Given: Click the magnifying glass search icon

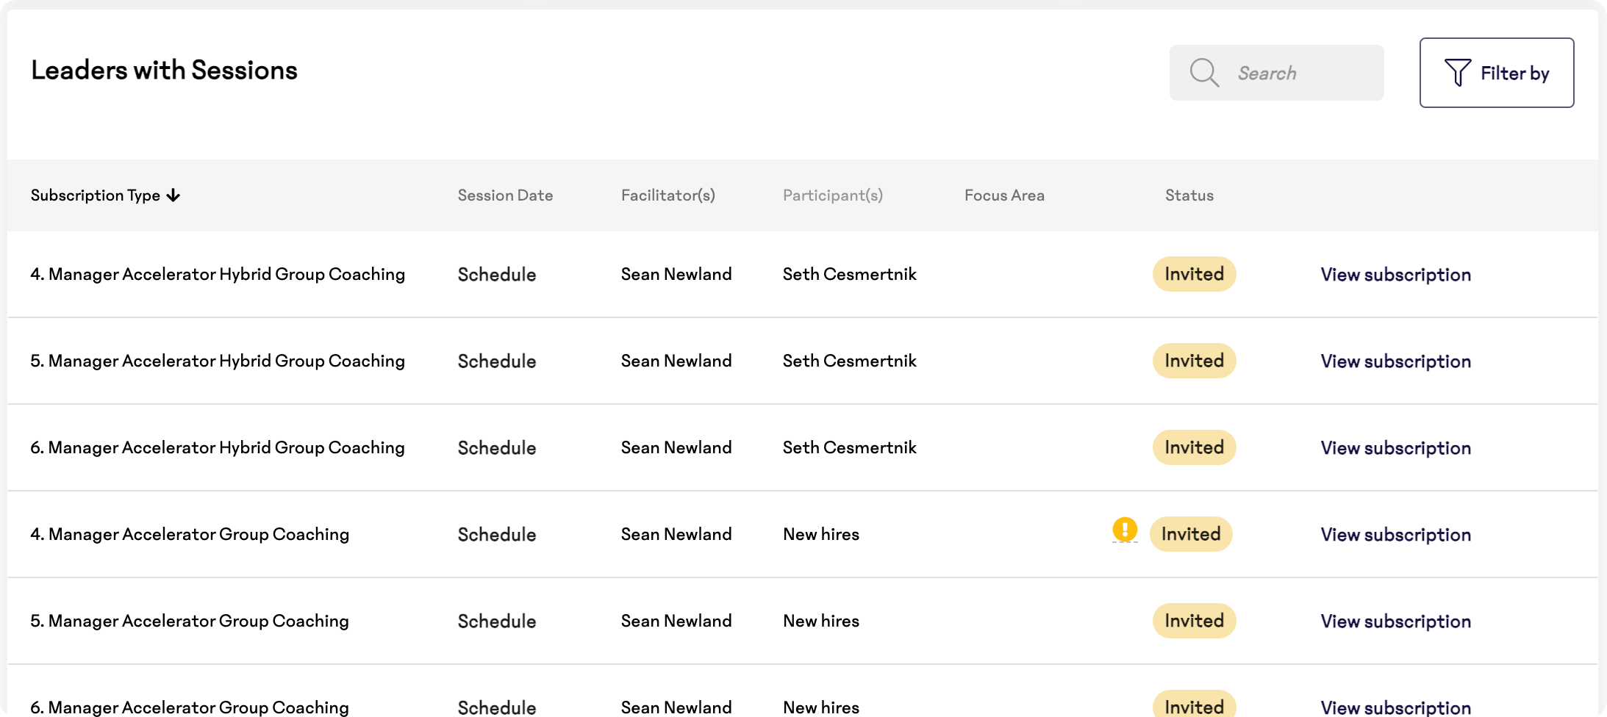Looking at the screenshot, I should click(1204, 73).
